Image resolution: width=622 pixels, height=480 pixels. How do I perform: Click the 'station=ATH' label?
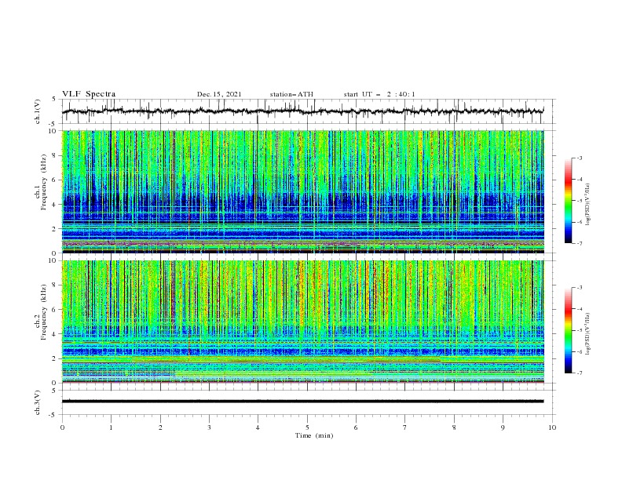pyautogui.click(x=291, y=94)
